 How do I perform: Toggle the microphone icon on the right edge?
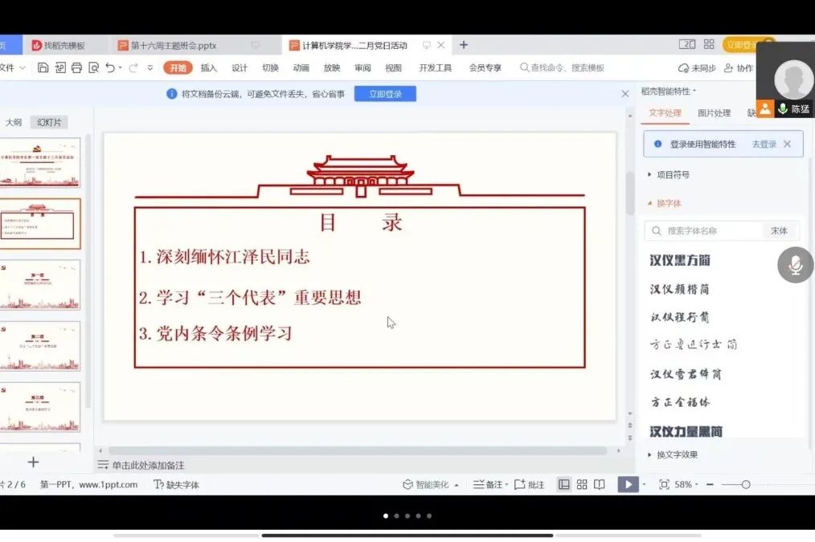tap(795, 265)
